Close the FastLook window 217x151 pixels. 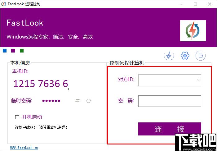pos(210,4)
